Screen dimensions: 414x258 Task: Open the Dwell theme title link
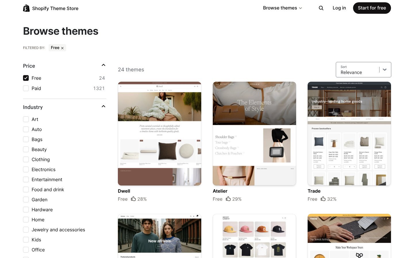click(x=124, y=191)
